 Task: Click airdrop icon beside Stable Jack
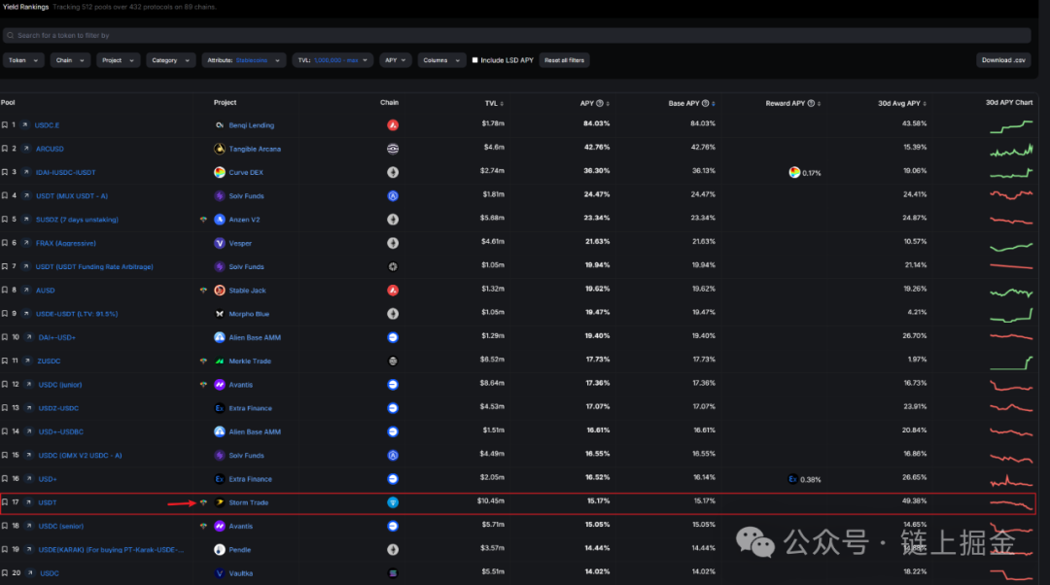[203, 290]
